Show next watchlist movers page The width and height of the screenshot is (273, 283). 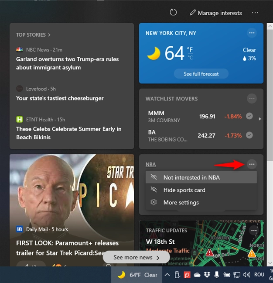(260, 119)
